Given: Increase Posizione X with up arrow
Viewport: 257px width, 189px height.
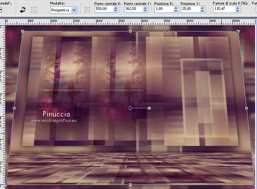Looking at the screenshot, I should [176, 8].
